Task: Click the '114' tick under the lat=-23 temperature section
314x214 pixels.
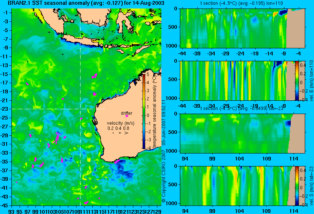Action: click(294, 159)
